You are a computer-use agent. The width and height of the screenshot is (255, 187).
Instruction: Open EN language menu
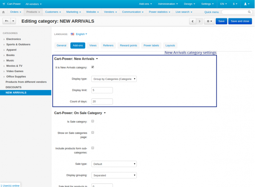[223, 4]
